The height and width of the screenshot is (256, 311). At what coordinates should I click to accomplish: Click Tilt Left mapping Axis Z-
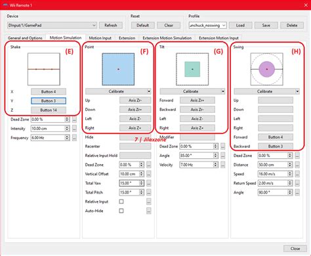197,119
